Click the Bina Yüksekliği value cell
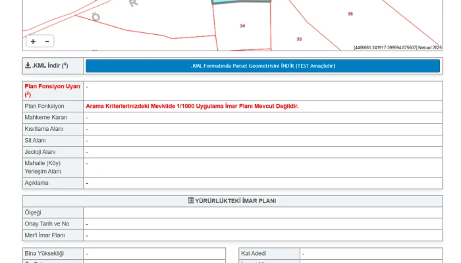This screenshot has height=263, width=461. [x=154, y=253]
